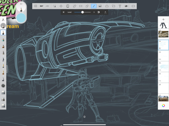Open the Brush Library icon

pyautogui.click(x=3, y=19)
